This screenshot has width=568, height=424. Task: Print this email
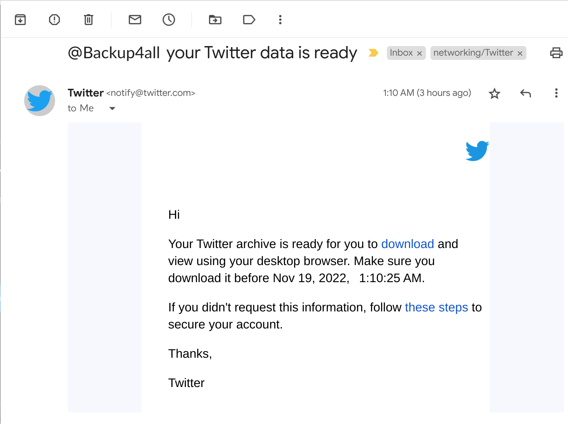tap(557, 53)
